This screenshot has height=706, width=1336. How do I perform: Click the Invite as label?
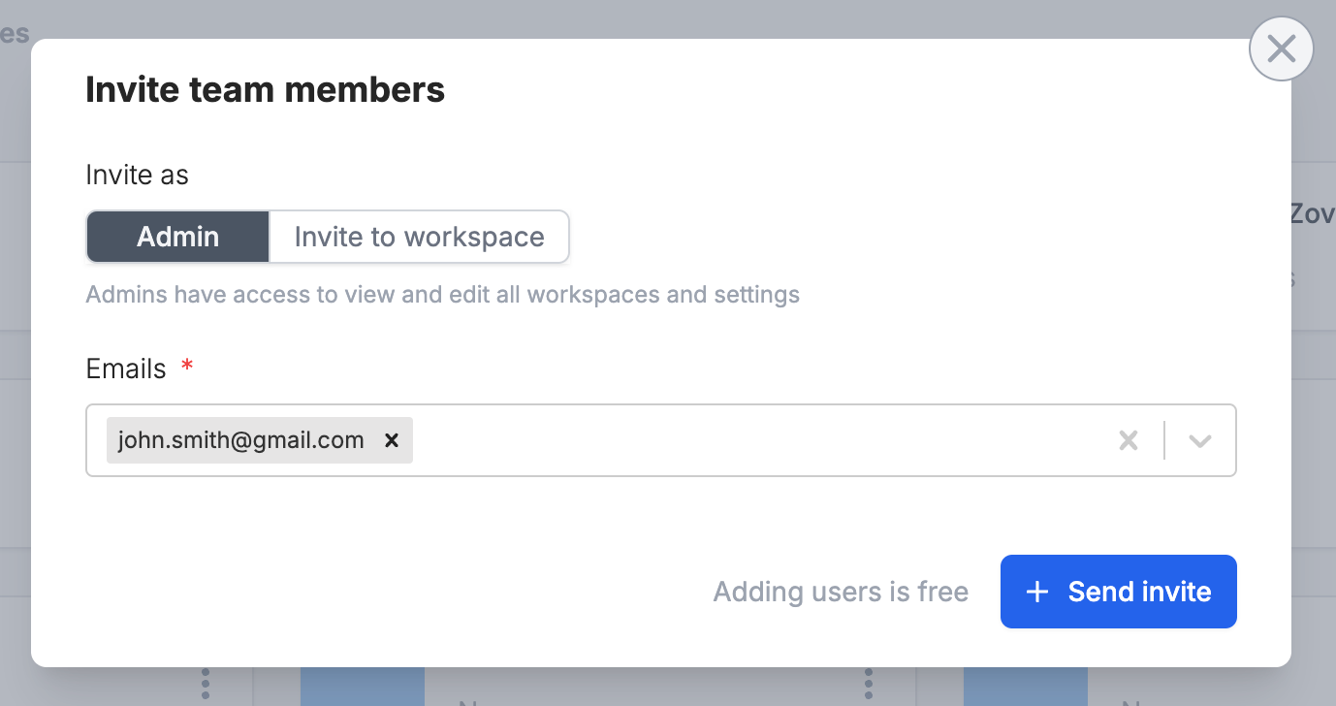(x=137, y=175)
